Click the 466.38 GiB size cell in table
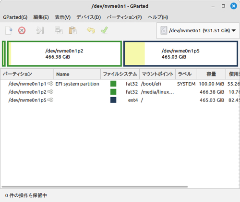The image size is (240, 202). tap(212, 92)
